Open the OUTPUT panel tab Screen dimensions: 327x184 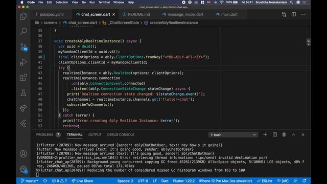coord(95,135)
